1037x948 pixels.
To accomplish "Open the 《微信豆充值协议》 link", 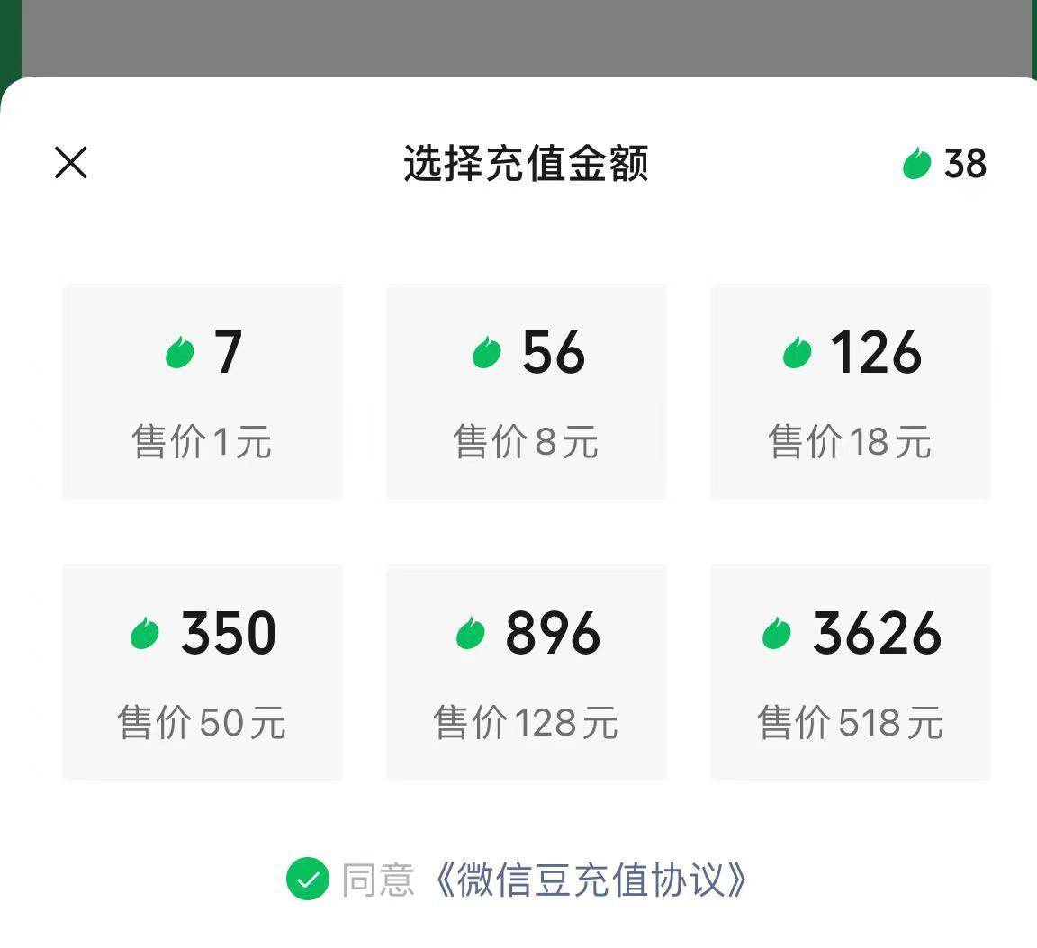I will coord(591,880).
